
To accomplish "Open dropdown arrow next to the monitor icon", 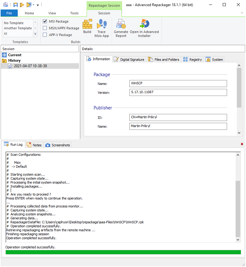I will point(34,5).
